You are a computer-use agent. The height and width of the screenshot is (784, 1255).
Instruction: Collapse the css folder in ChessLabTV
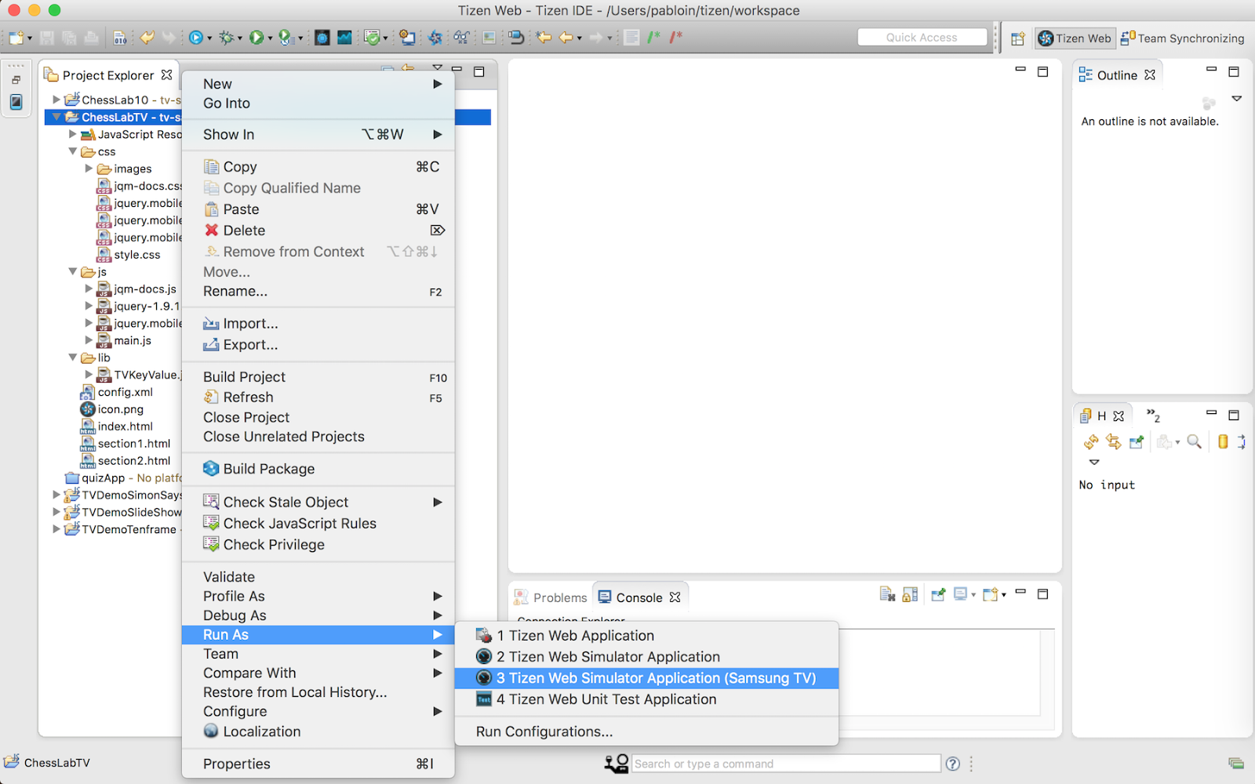point(73,151)
